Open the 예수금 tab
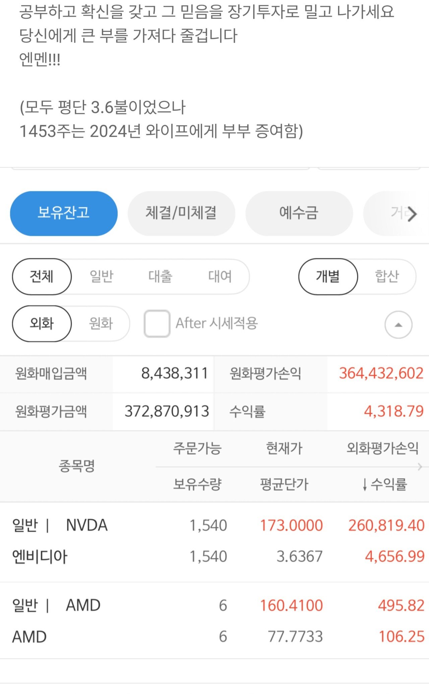The image size is (429, 694). [299, 213]
